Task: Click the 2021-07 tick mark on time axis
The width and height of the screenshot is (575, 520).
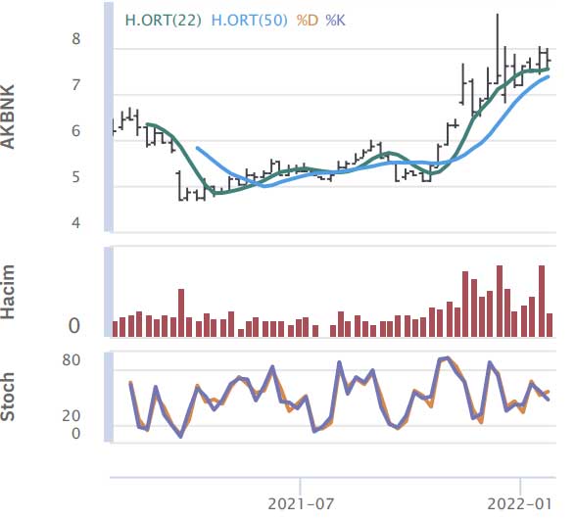Action: [301, 487]
